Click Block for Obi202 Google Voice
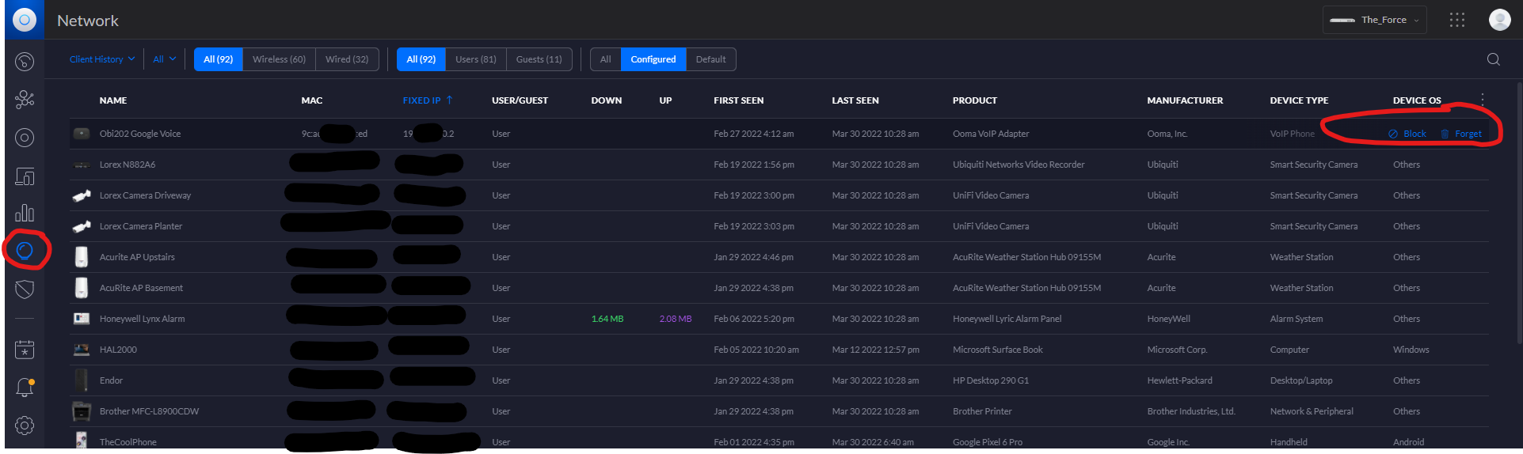Image resolution: width=1523 pixels, height=454 pixels. [1407, 134]
